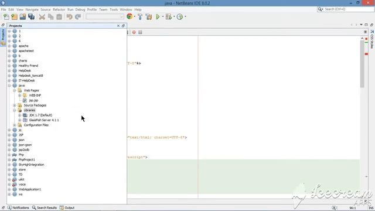The image size is (375, 211).
Task: Open the Debug menu
Action: pos(80,9)
